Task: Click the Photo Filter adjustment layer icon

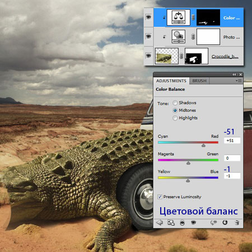Action: (x=179, y=36)
